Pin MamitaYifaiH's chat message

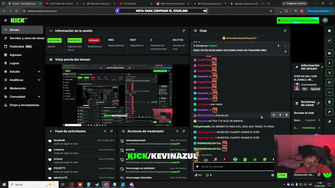[280, 115]
